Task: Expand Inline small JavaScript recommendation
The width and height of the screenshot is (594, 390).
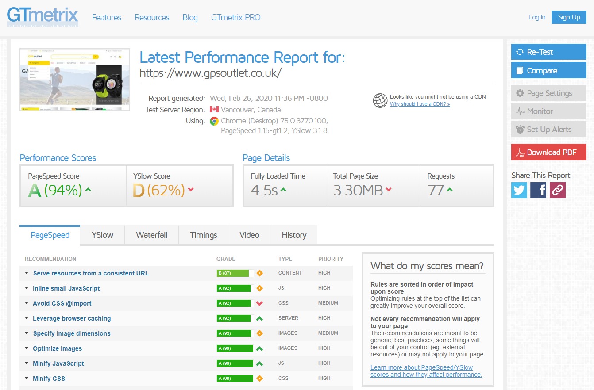Action: pyautogui.click(x=66, y=288)
